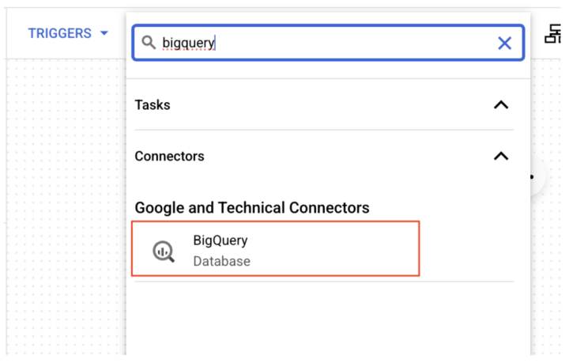Click the magnifier icon in search box
This screenshot has height=363, width=569.
149,43
